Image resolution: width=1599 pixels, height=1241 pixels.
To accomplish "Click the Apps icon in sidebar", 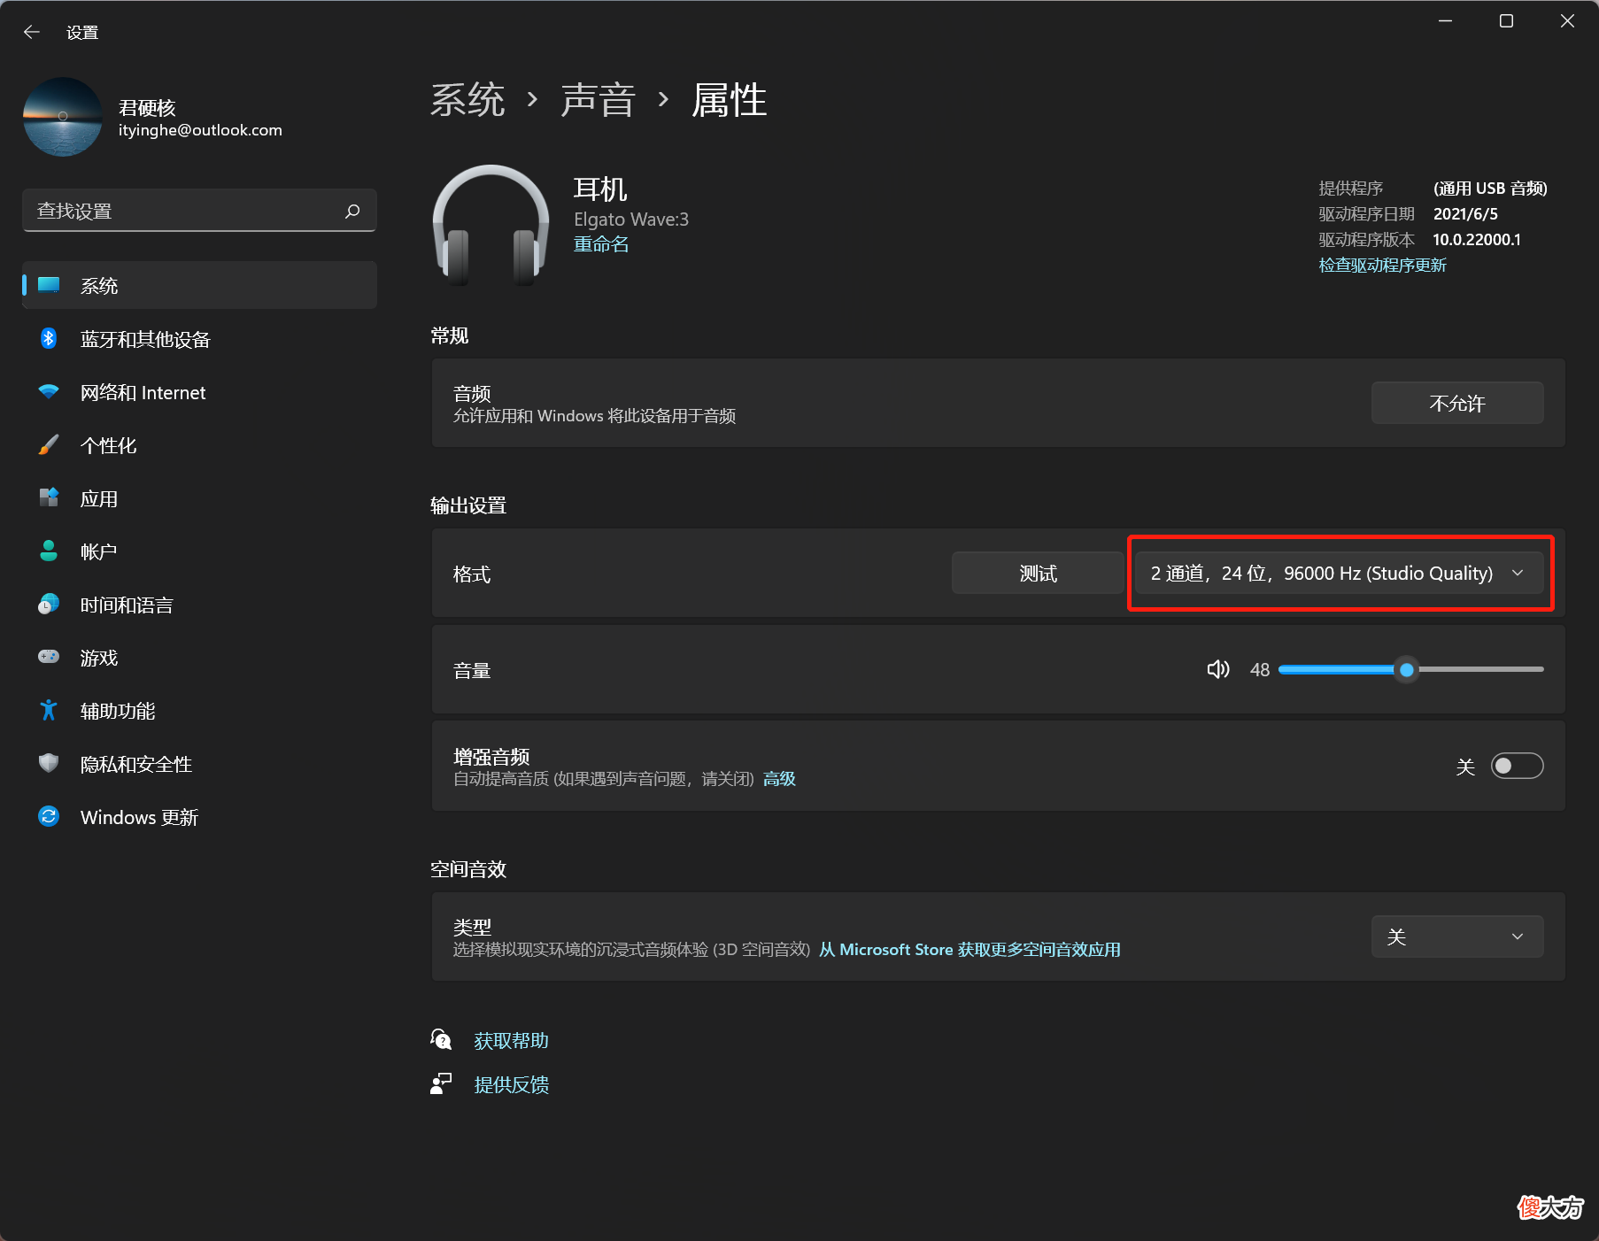I will (x=49, y=497).
